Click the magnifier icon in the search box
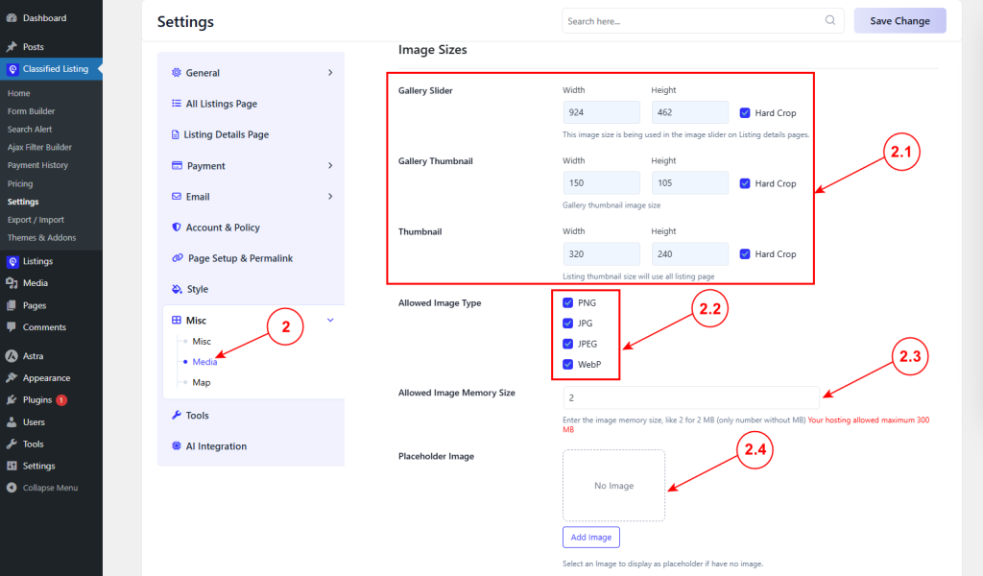The image size is (983, 576). point(830,20)
